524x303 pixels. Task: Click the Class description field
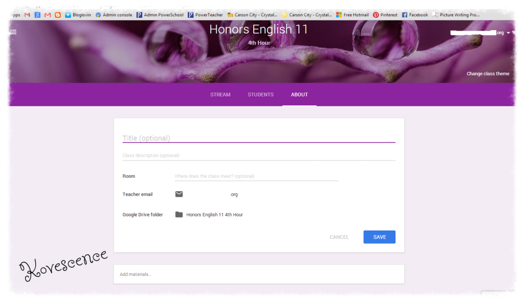(258, 155)
